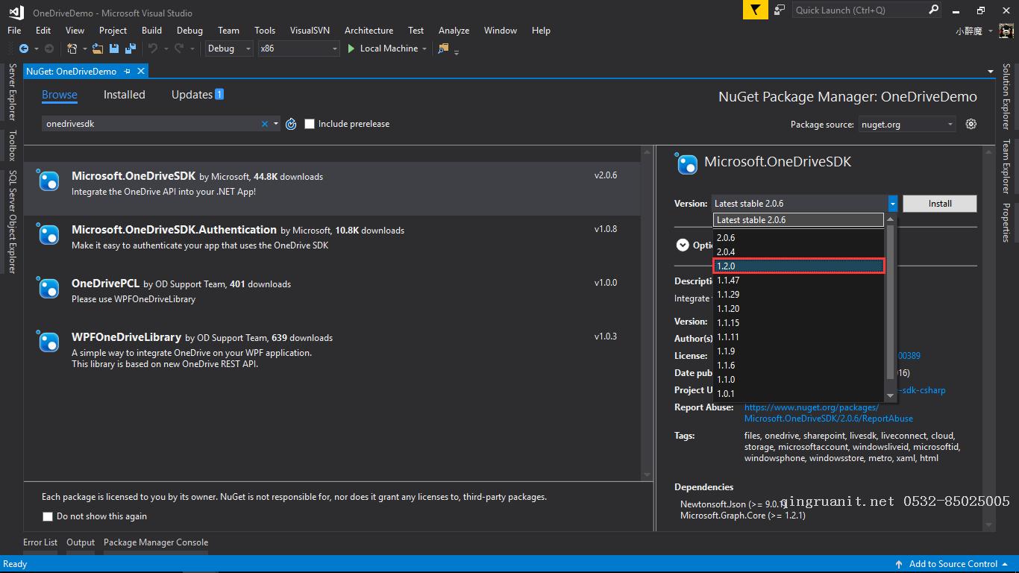Click the package list scroll-down arrow
This screenshot has height=573, width=1019.
(646, 475)
